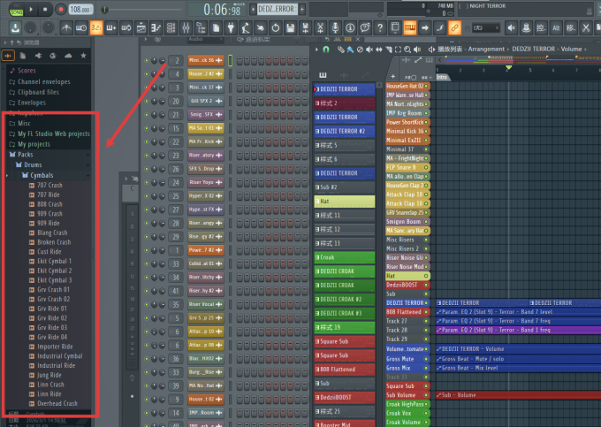Click the Intro timeline marker
The height and width of the screenshot is (427, 601).
[x=442, y=77]
